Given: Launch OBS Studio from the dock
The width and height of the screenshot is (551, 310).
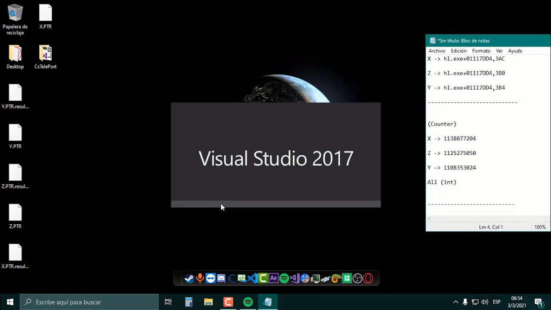Looking at the screenshot, I should click(x=358, y=279).
